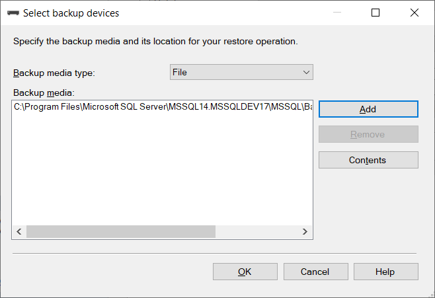
Task: Click the Remove button
Action: 368,134
